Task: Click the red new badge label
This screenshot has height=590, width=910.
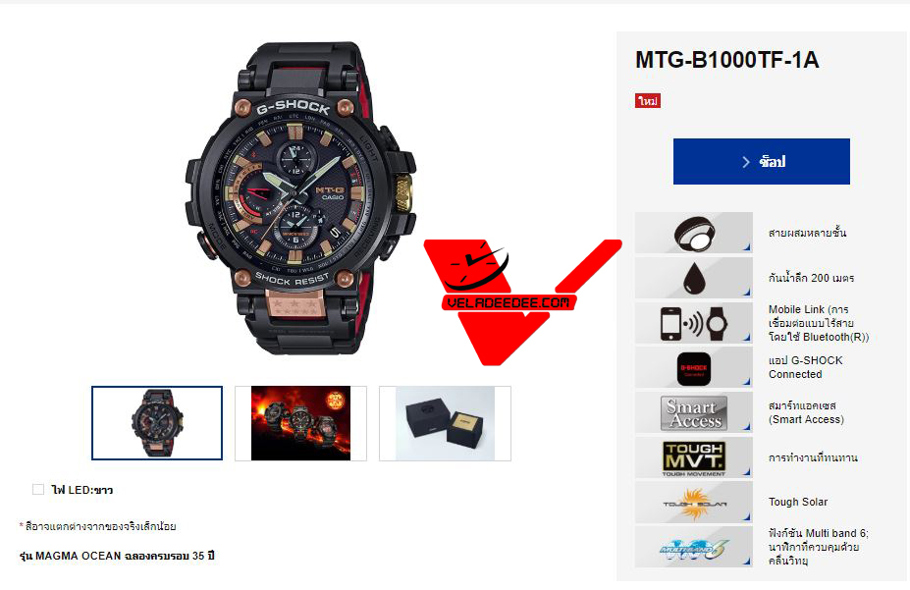Action: click(x=648, y=101)
